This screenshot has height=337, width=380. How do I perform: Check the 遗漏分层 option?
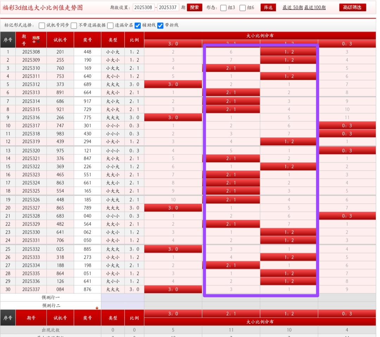(x=110, y=25)
